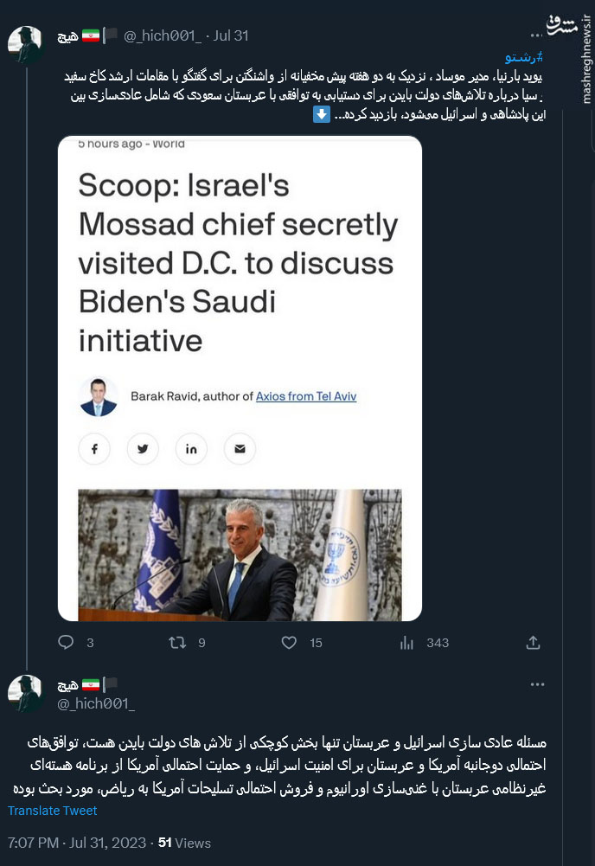Open Mossad chief podium photo
The image size is (595, 866).
click(x=240, y=555)
